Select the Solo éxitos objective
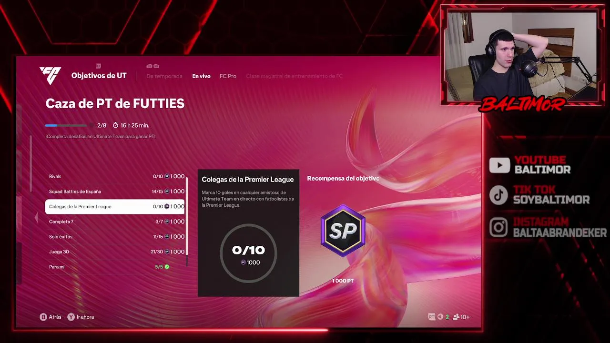610x343 pixels. coord(115,237)
